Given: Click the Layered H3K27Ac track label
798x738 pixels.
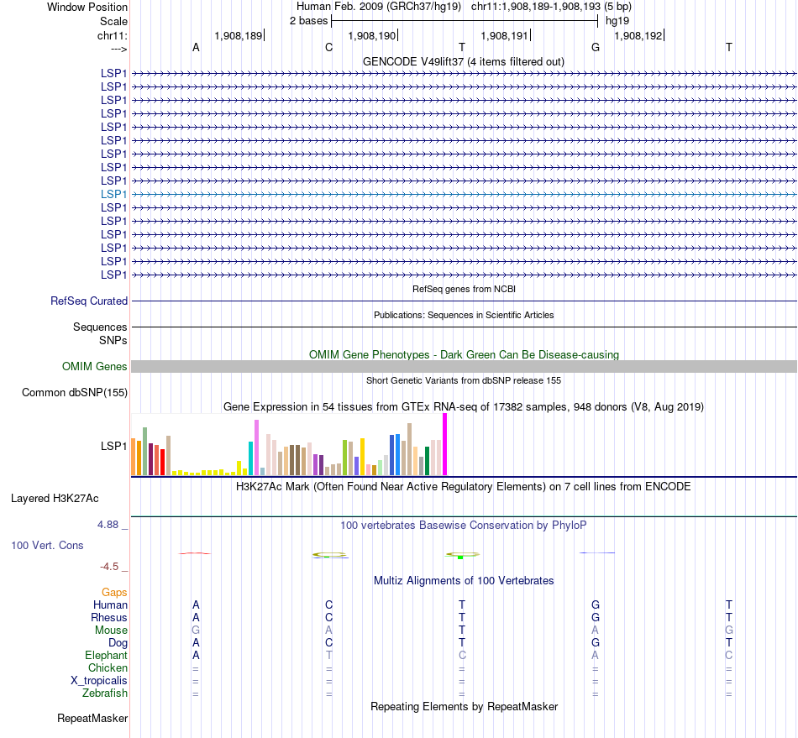Looking at the screenshot, I should (x=55, y=499).
